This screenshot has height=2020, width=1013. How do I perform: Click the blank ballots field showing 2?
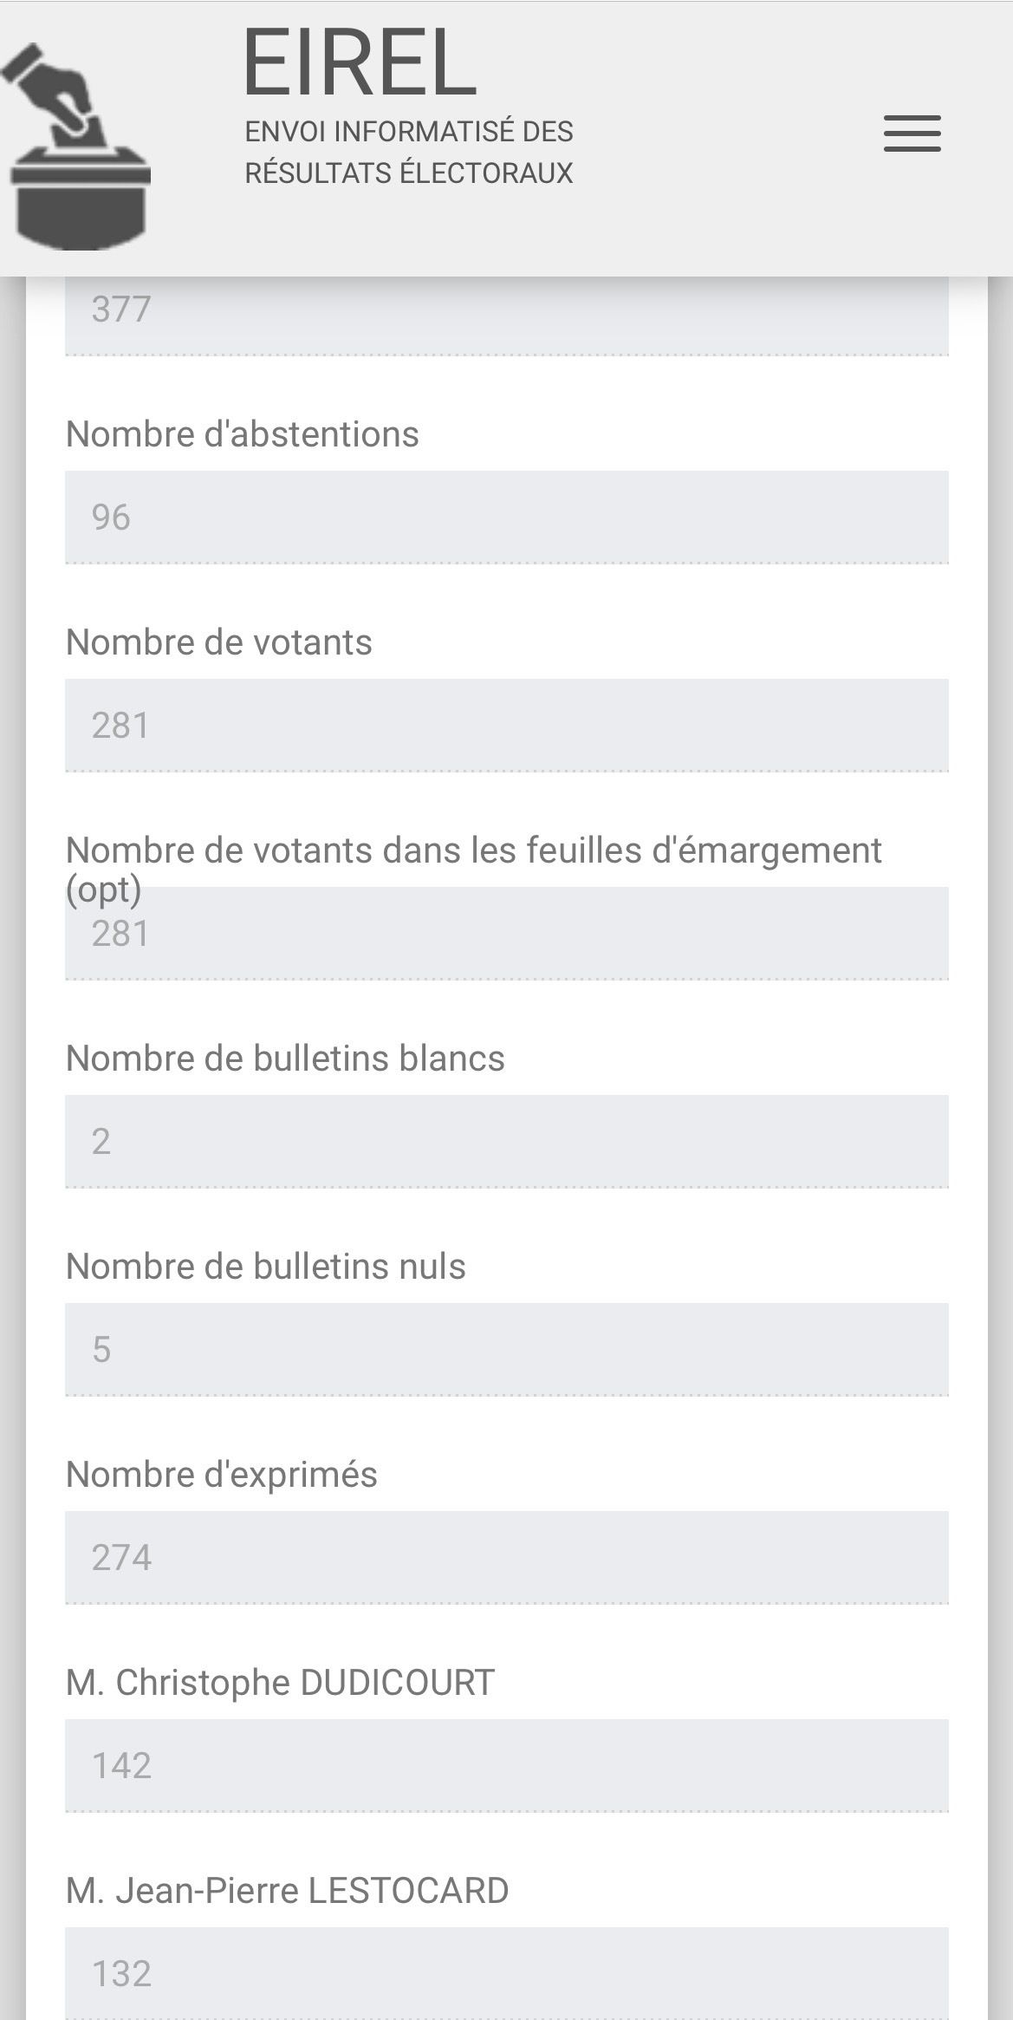click(x=506, y=1142)
